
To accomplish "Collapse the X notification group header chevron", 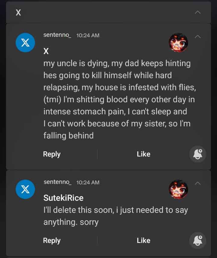I will pos(198,12).
